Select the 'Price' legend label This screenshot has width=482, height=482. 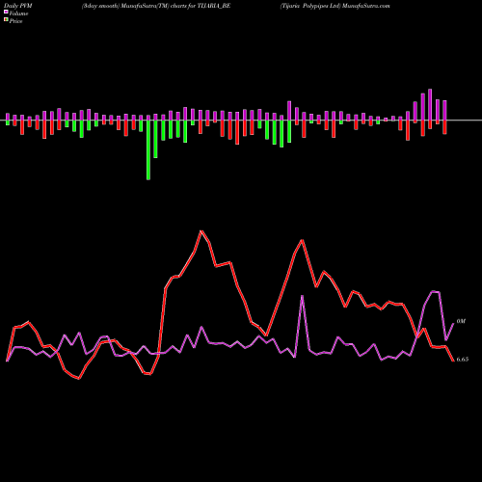[15, 21]
